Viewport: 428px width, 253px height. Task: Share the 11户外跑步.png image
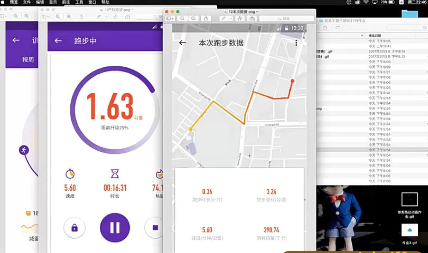pyautogui.click(x=81, y=17)
